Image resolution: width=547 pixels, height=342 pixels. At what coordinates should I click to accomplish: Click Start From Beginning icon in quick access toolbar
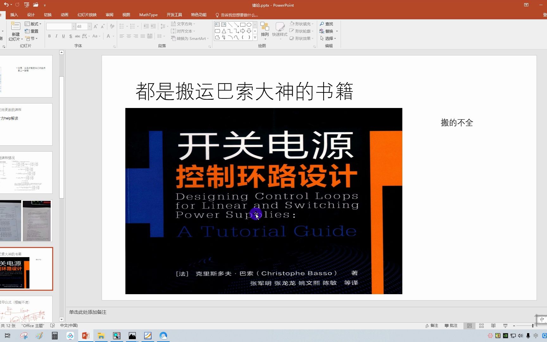[27, 5]
